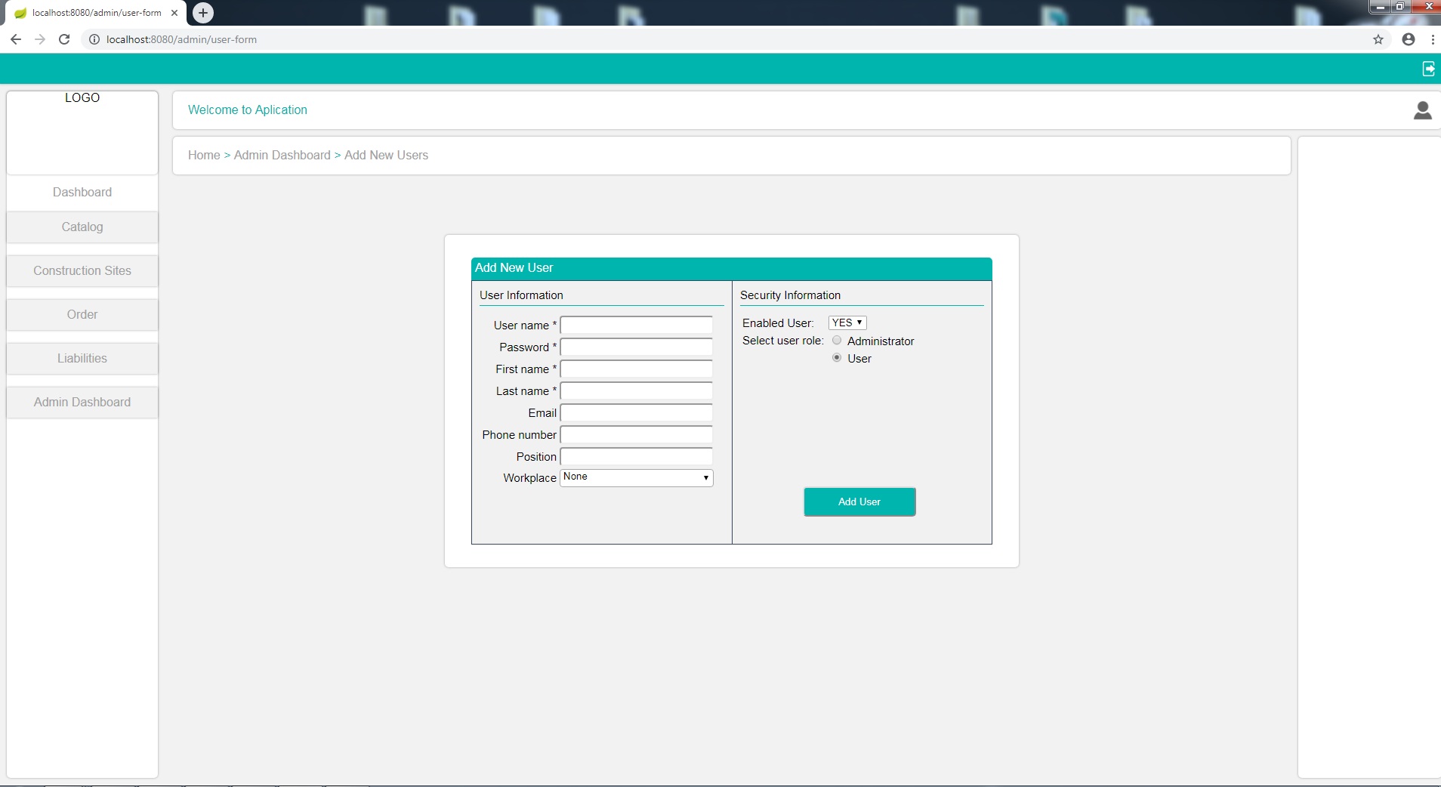Click the Enabled User label
The width and height of the screenshot is (1441, 787).
coord(778,323)
